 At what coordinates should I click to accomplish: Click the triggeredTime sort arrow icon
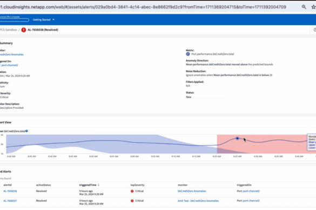98,185
